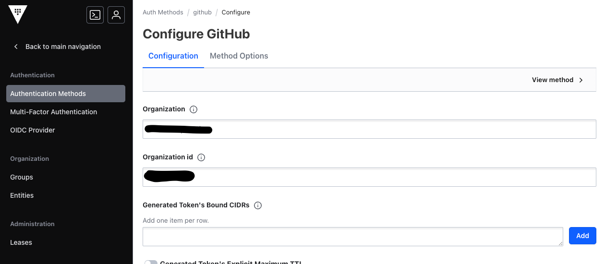Click the View method chevron arrow
Screen dimensions: 605x264
click(x=581, y=80)
